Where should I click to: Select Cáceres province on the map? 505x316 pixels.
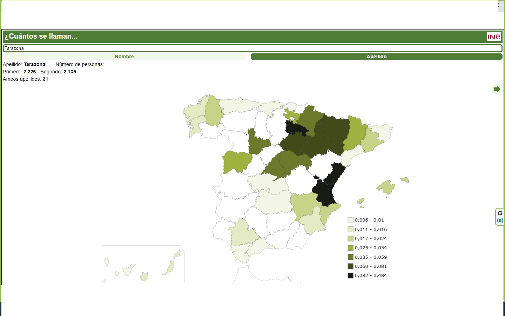tap(237, 162)
